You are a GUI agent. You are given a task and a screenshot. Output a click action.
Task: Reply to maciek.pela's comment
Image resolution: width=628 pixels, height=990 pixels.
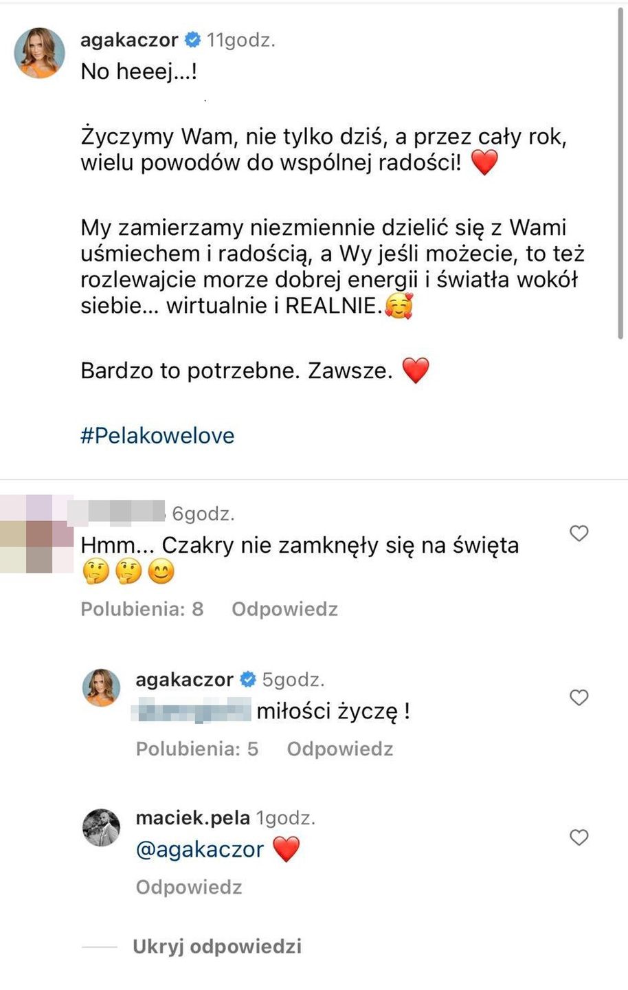click(189, 887)
